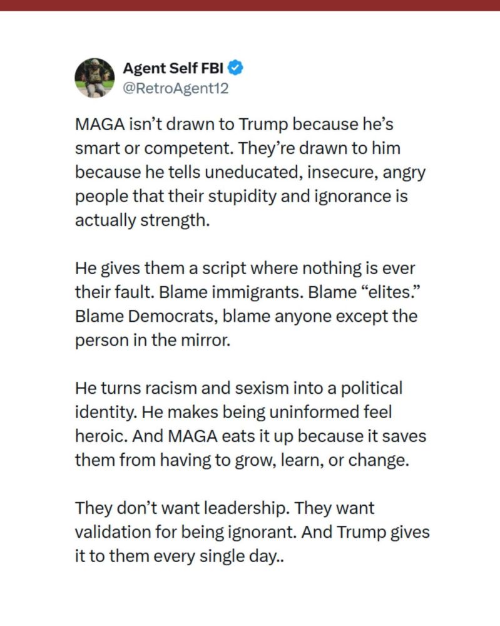
Task: Open the @RetroAgent12 handle
Action: pos(176,88)
